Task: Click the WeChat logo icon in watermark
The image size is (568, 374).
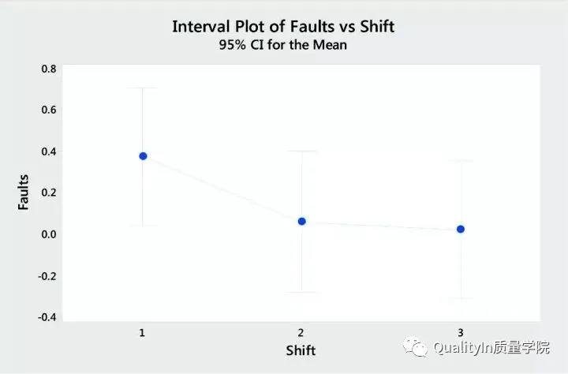Action: click(x=415, y=347)
